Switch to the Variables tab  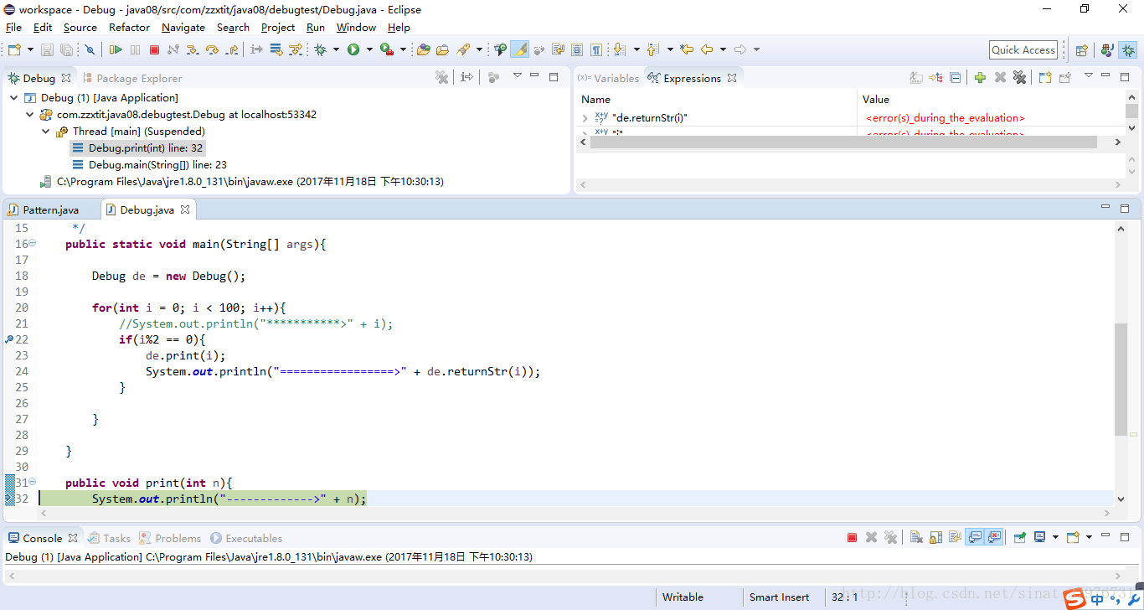point(609,78)
